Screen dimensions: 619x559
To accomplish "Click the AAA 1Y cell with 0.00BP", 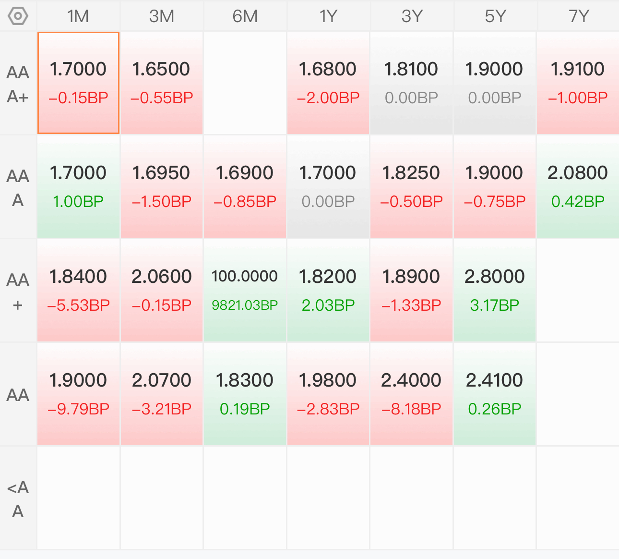I will pos(328,187).
